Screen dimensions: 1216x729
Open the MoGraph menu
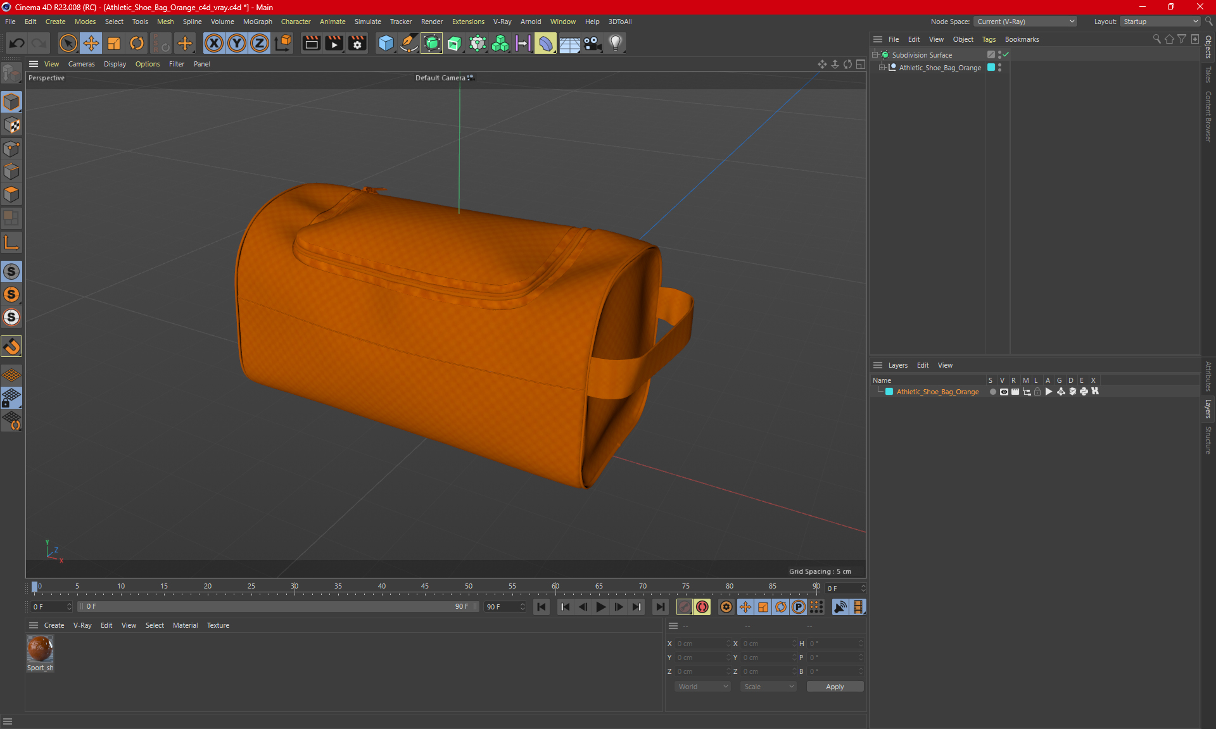pyautogui.click(x=257, y=22)
